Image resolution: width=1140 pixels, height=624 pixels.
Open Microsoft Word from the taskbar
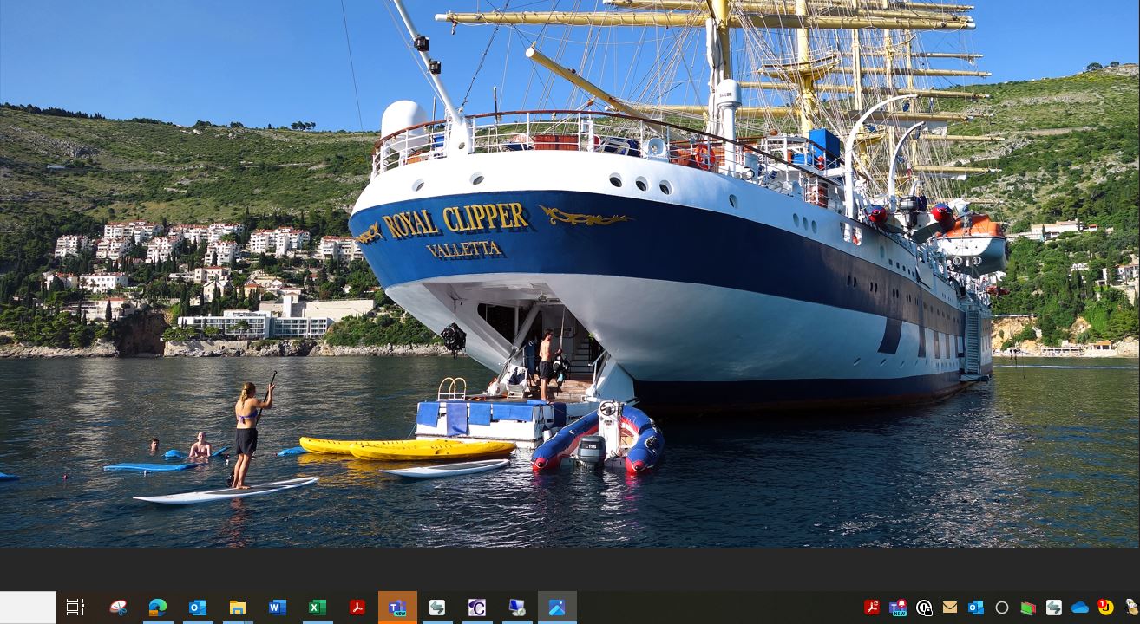pos(278,608)
